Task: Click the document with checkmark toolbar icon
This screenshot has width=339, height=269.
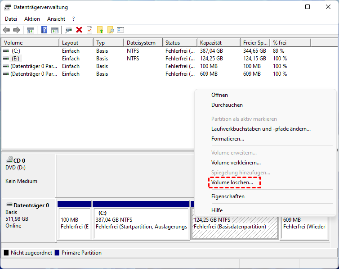Action: point(89,30)
